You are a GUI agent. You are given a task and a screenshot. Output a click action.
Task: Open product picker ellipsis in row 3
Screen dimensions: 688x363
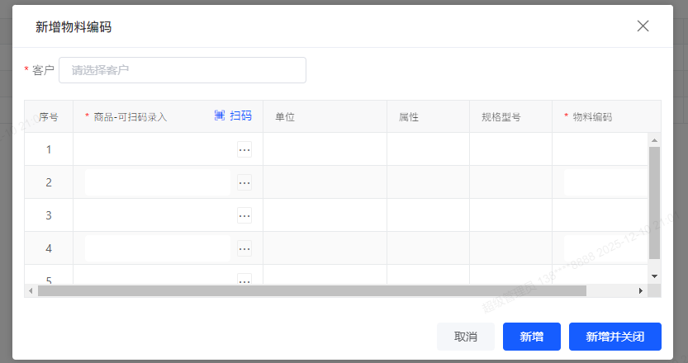coord(244,215)
